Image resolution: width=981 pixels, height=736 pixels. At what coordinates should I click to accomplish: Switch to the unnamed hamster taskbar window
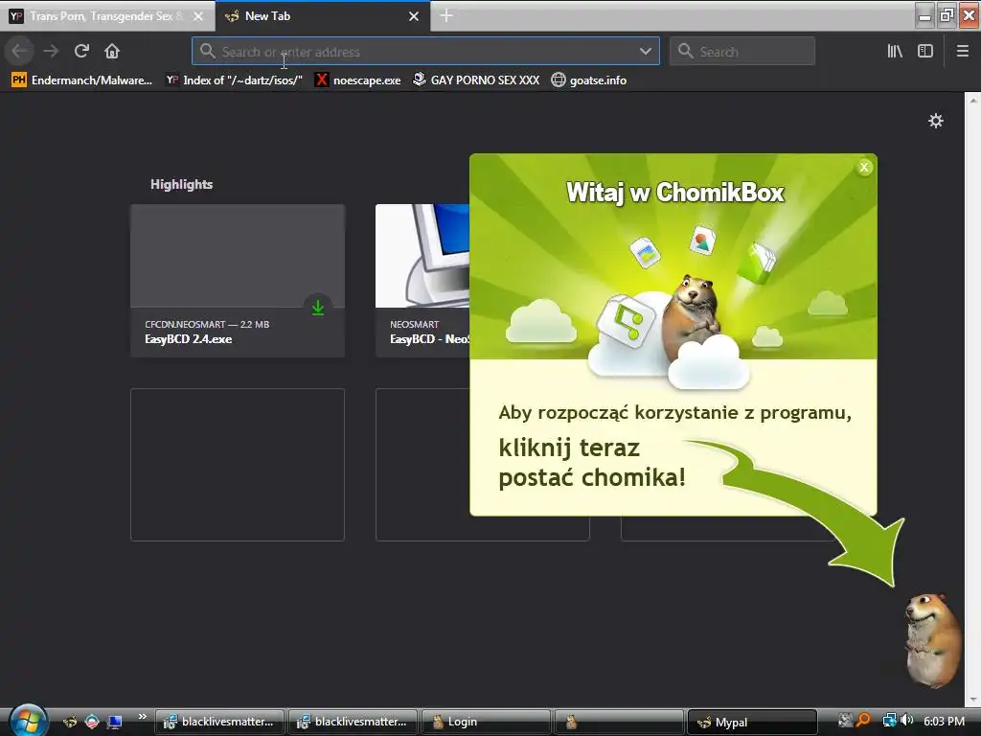[619, 722]
